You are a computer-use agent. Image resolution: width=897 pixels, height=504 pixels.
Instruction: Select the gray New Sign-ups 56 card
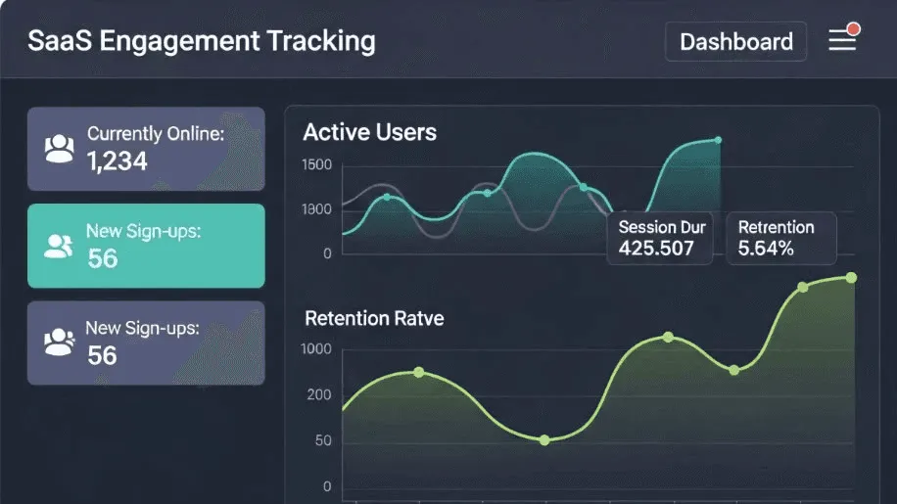(146, 343)
